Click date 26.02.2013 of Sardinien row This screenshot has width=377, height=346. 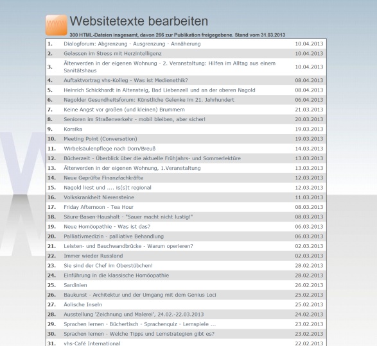tap(309, 285)
